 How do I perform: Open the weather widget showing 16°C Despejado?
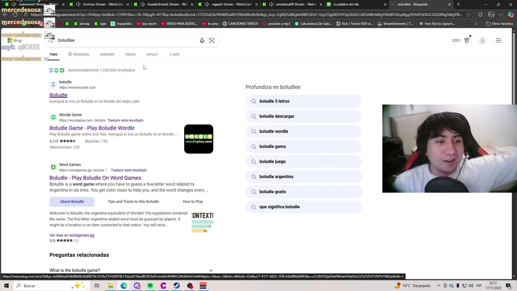[413, 286]
